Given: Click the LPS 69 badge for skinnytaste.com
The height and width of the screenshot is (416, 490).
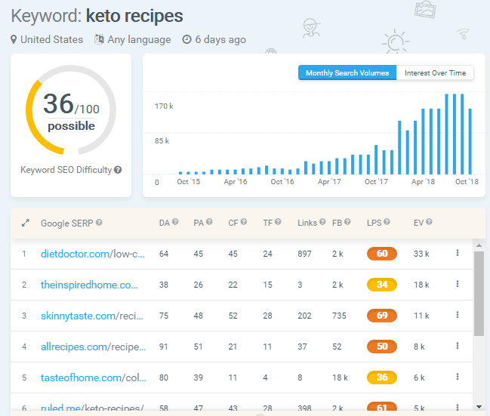Looking at the screenshot, I should point(382,316).
